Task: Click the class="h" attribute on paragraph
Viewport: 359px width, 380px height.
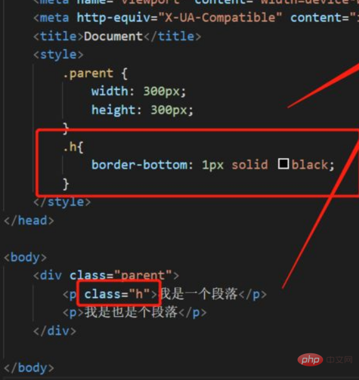Action: pos(117,294)
